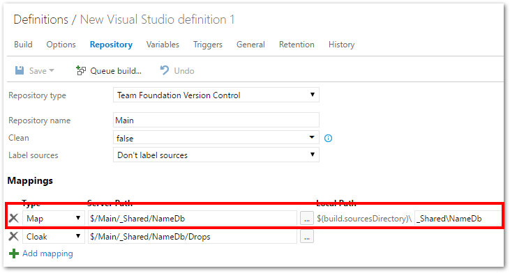Click the Mappings heading
The image size is (510, 273).
click(30, 180)
